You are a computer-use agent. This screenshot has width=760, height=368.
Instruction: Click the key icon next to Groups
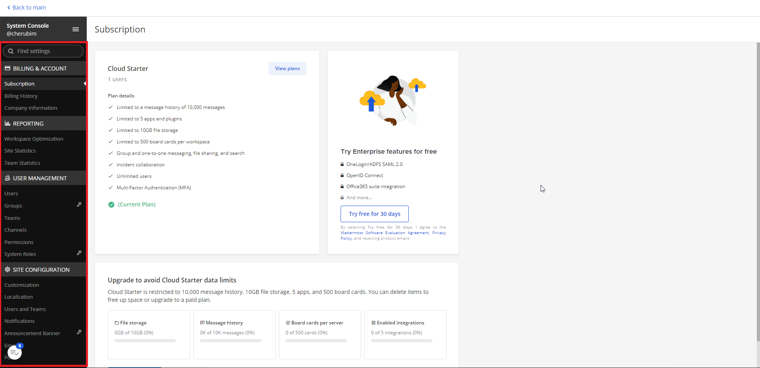(x=79, y=205)
